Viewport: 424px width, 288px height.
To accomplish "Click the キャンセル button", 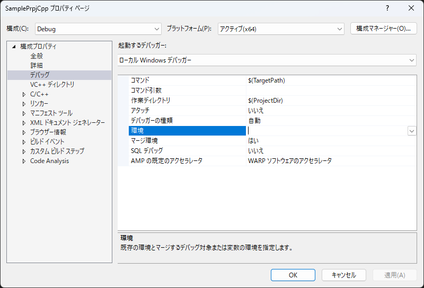I will click(x=343, y=275).
